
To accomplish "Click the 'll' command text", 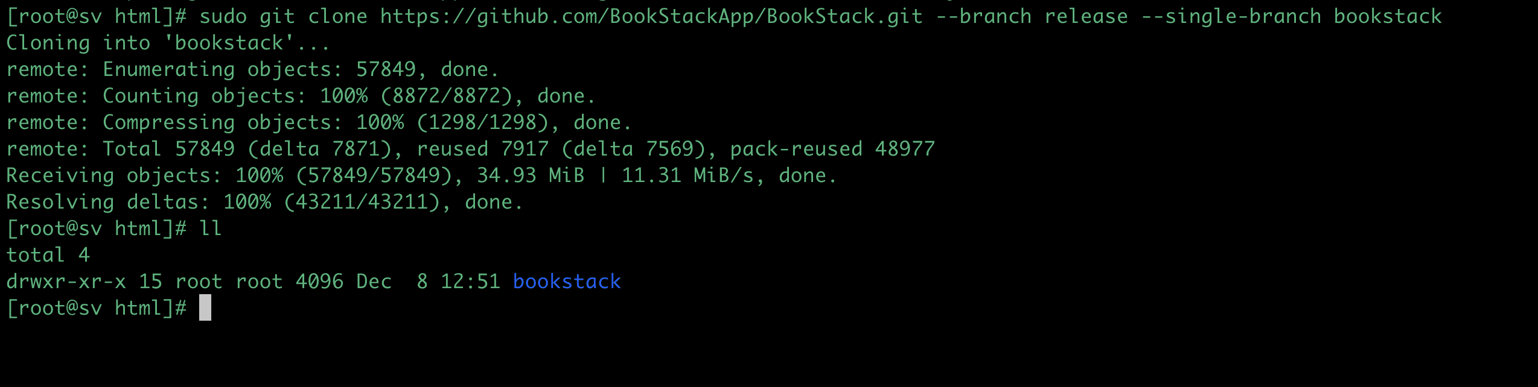I will coord(211,228).
